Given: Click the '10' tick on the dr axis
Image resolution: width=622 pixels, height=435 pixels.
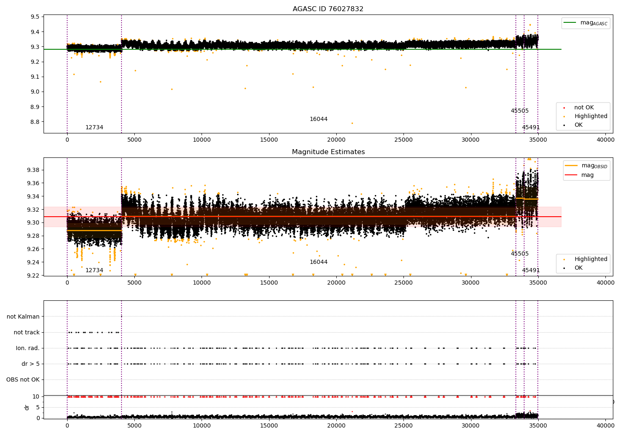Looking at the screenshot, I should tap(36, 397).
